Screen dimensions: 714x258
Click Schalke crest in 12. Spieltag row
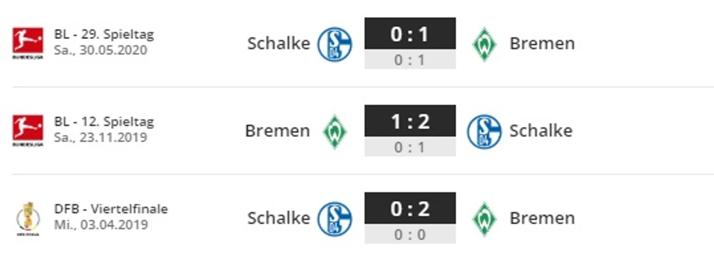click(484, 131)
